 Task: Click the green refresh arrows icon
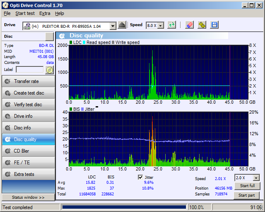tap(172, 25)
